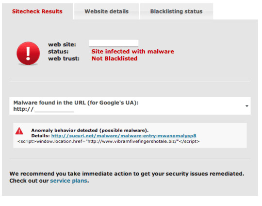Follow the service plans link
The width and height of the screenshot is (262, 206).
coord(68,181)
